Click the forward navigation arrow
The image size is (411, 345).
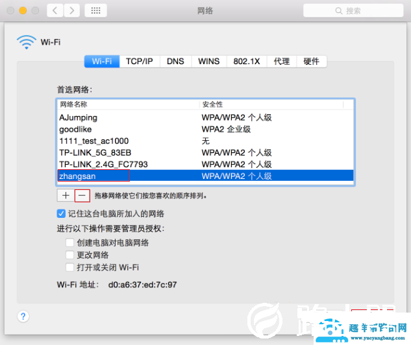[71, 10]
